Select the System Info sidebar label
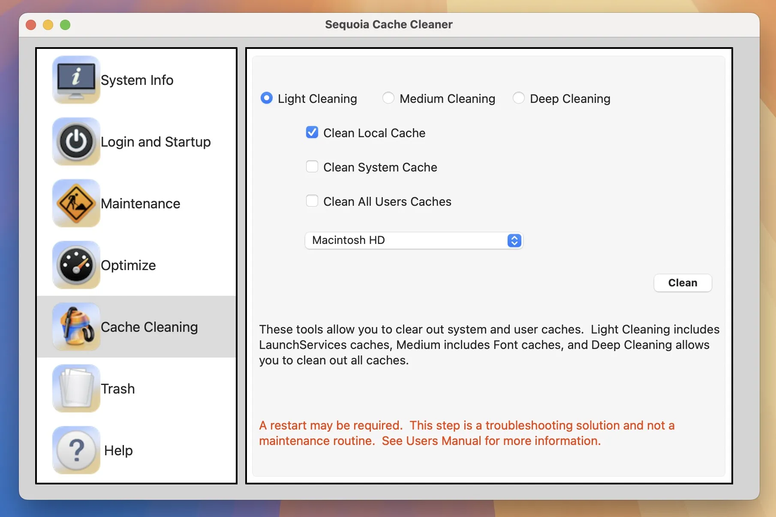776x517 pixels. pyautogui.click(x=137, y=80)
